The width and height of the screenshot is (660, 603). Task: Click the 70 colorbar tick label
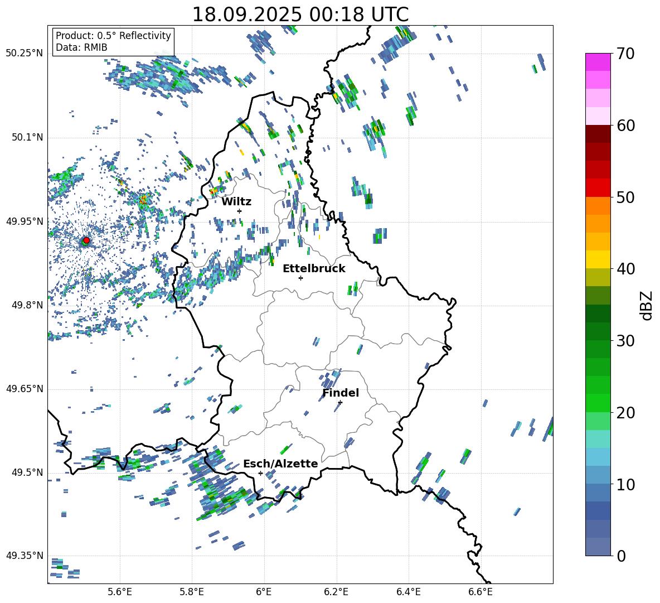625,54
